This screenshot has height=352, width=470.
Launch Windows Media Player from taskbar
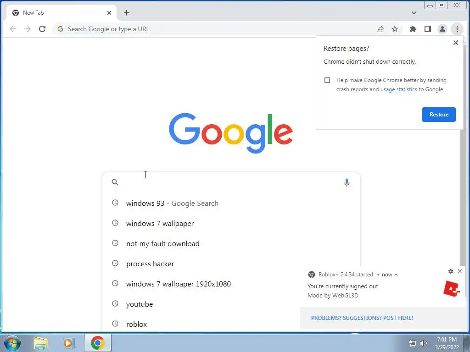(x=69, y=343)
